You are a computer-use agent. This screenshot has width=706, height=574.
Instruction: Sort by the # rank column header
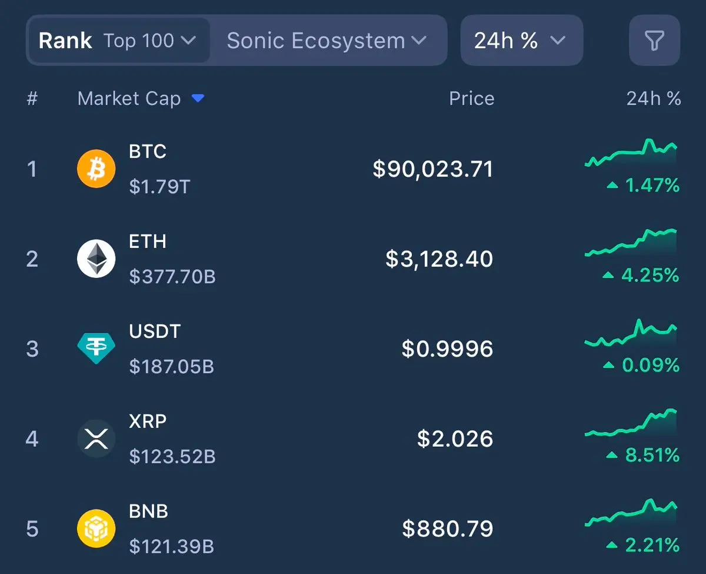(x=32, y=98)
